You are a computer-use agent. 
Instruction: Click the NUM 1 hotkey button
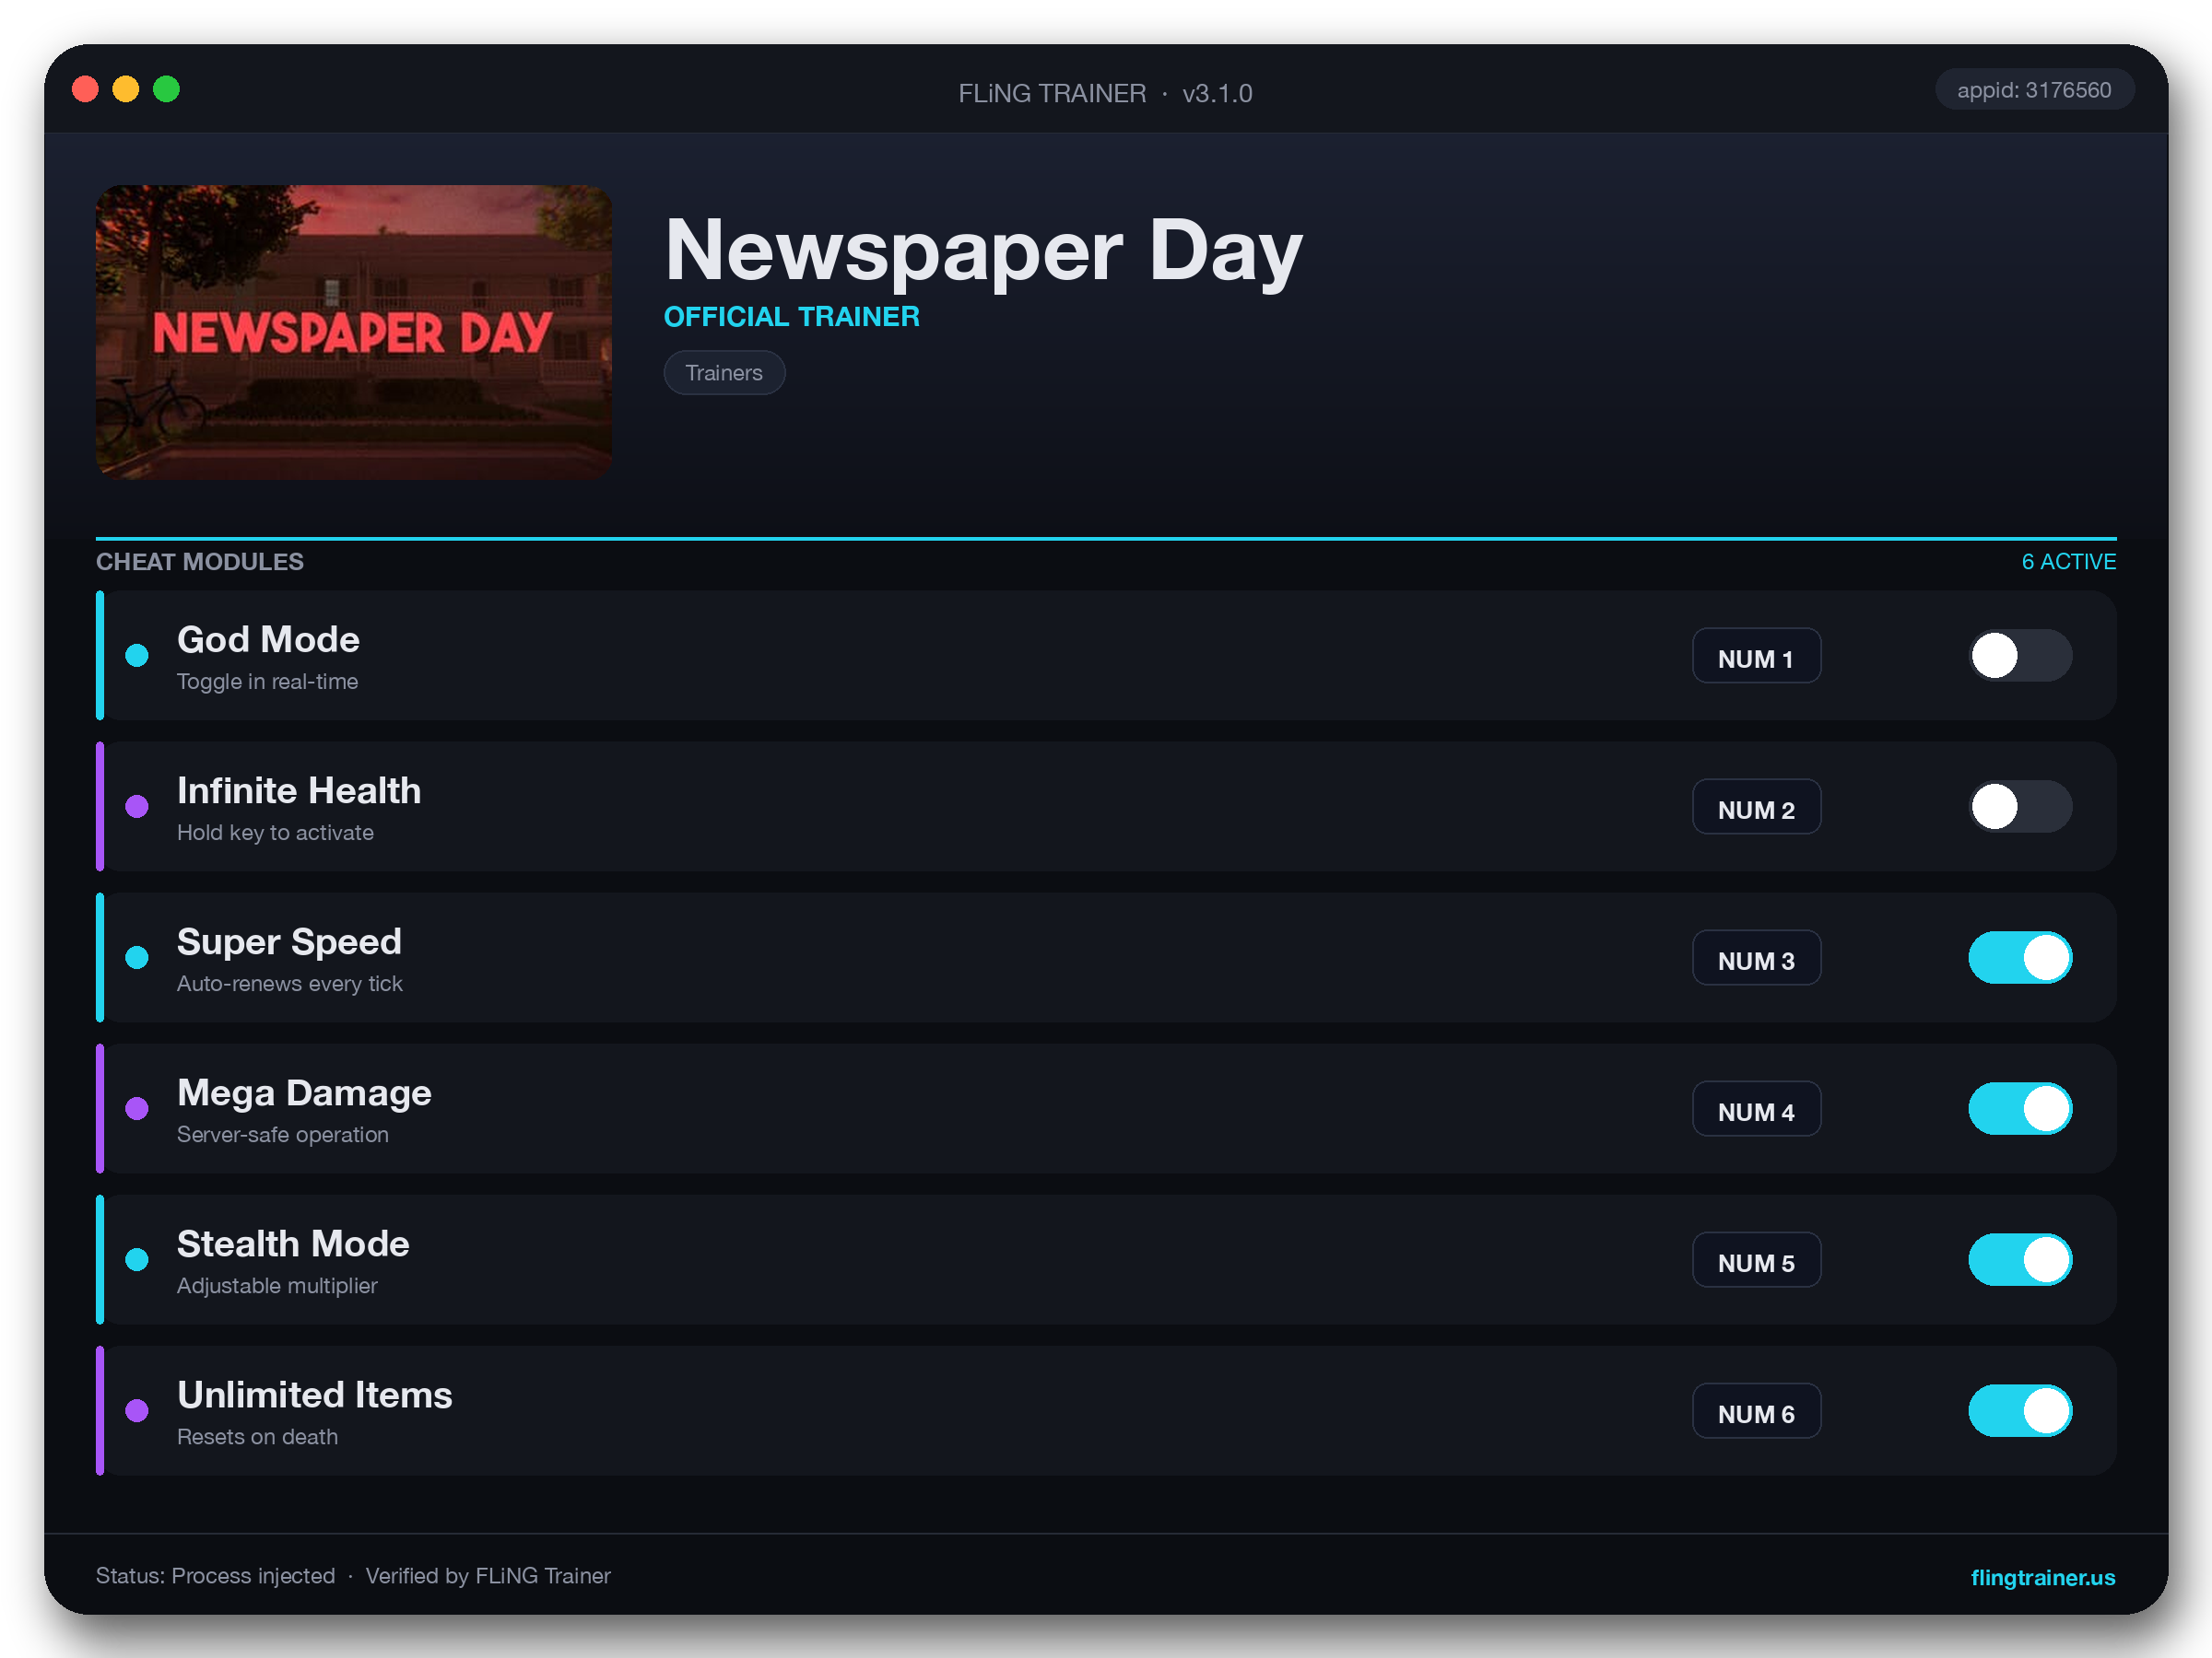[x=1756, y=656]
